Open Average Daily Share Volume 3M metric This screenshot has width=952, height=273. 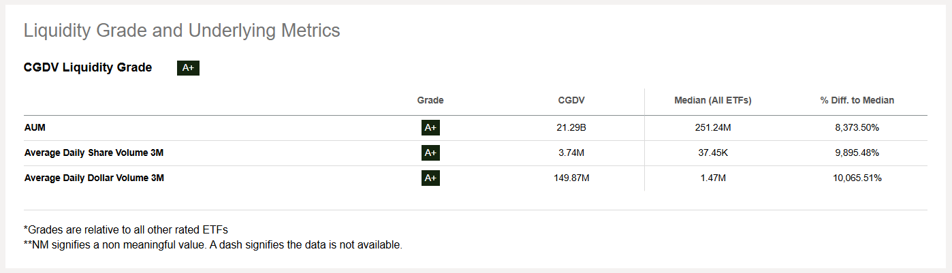click(x=94, y=153)
